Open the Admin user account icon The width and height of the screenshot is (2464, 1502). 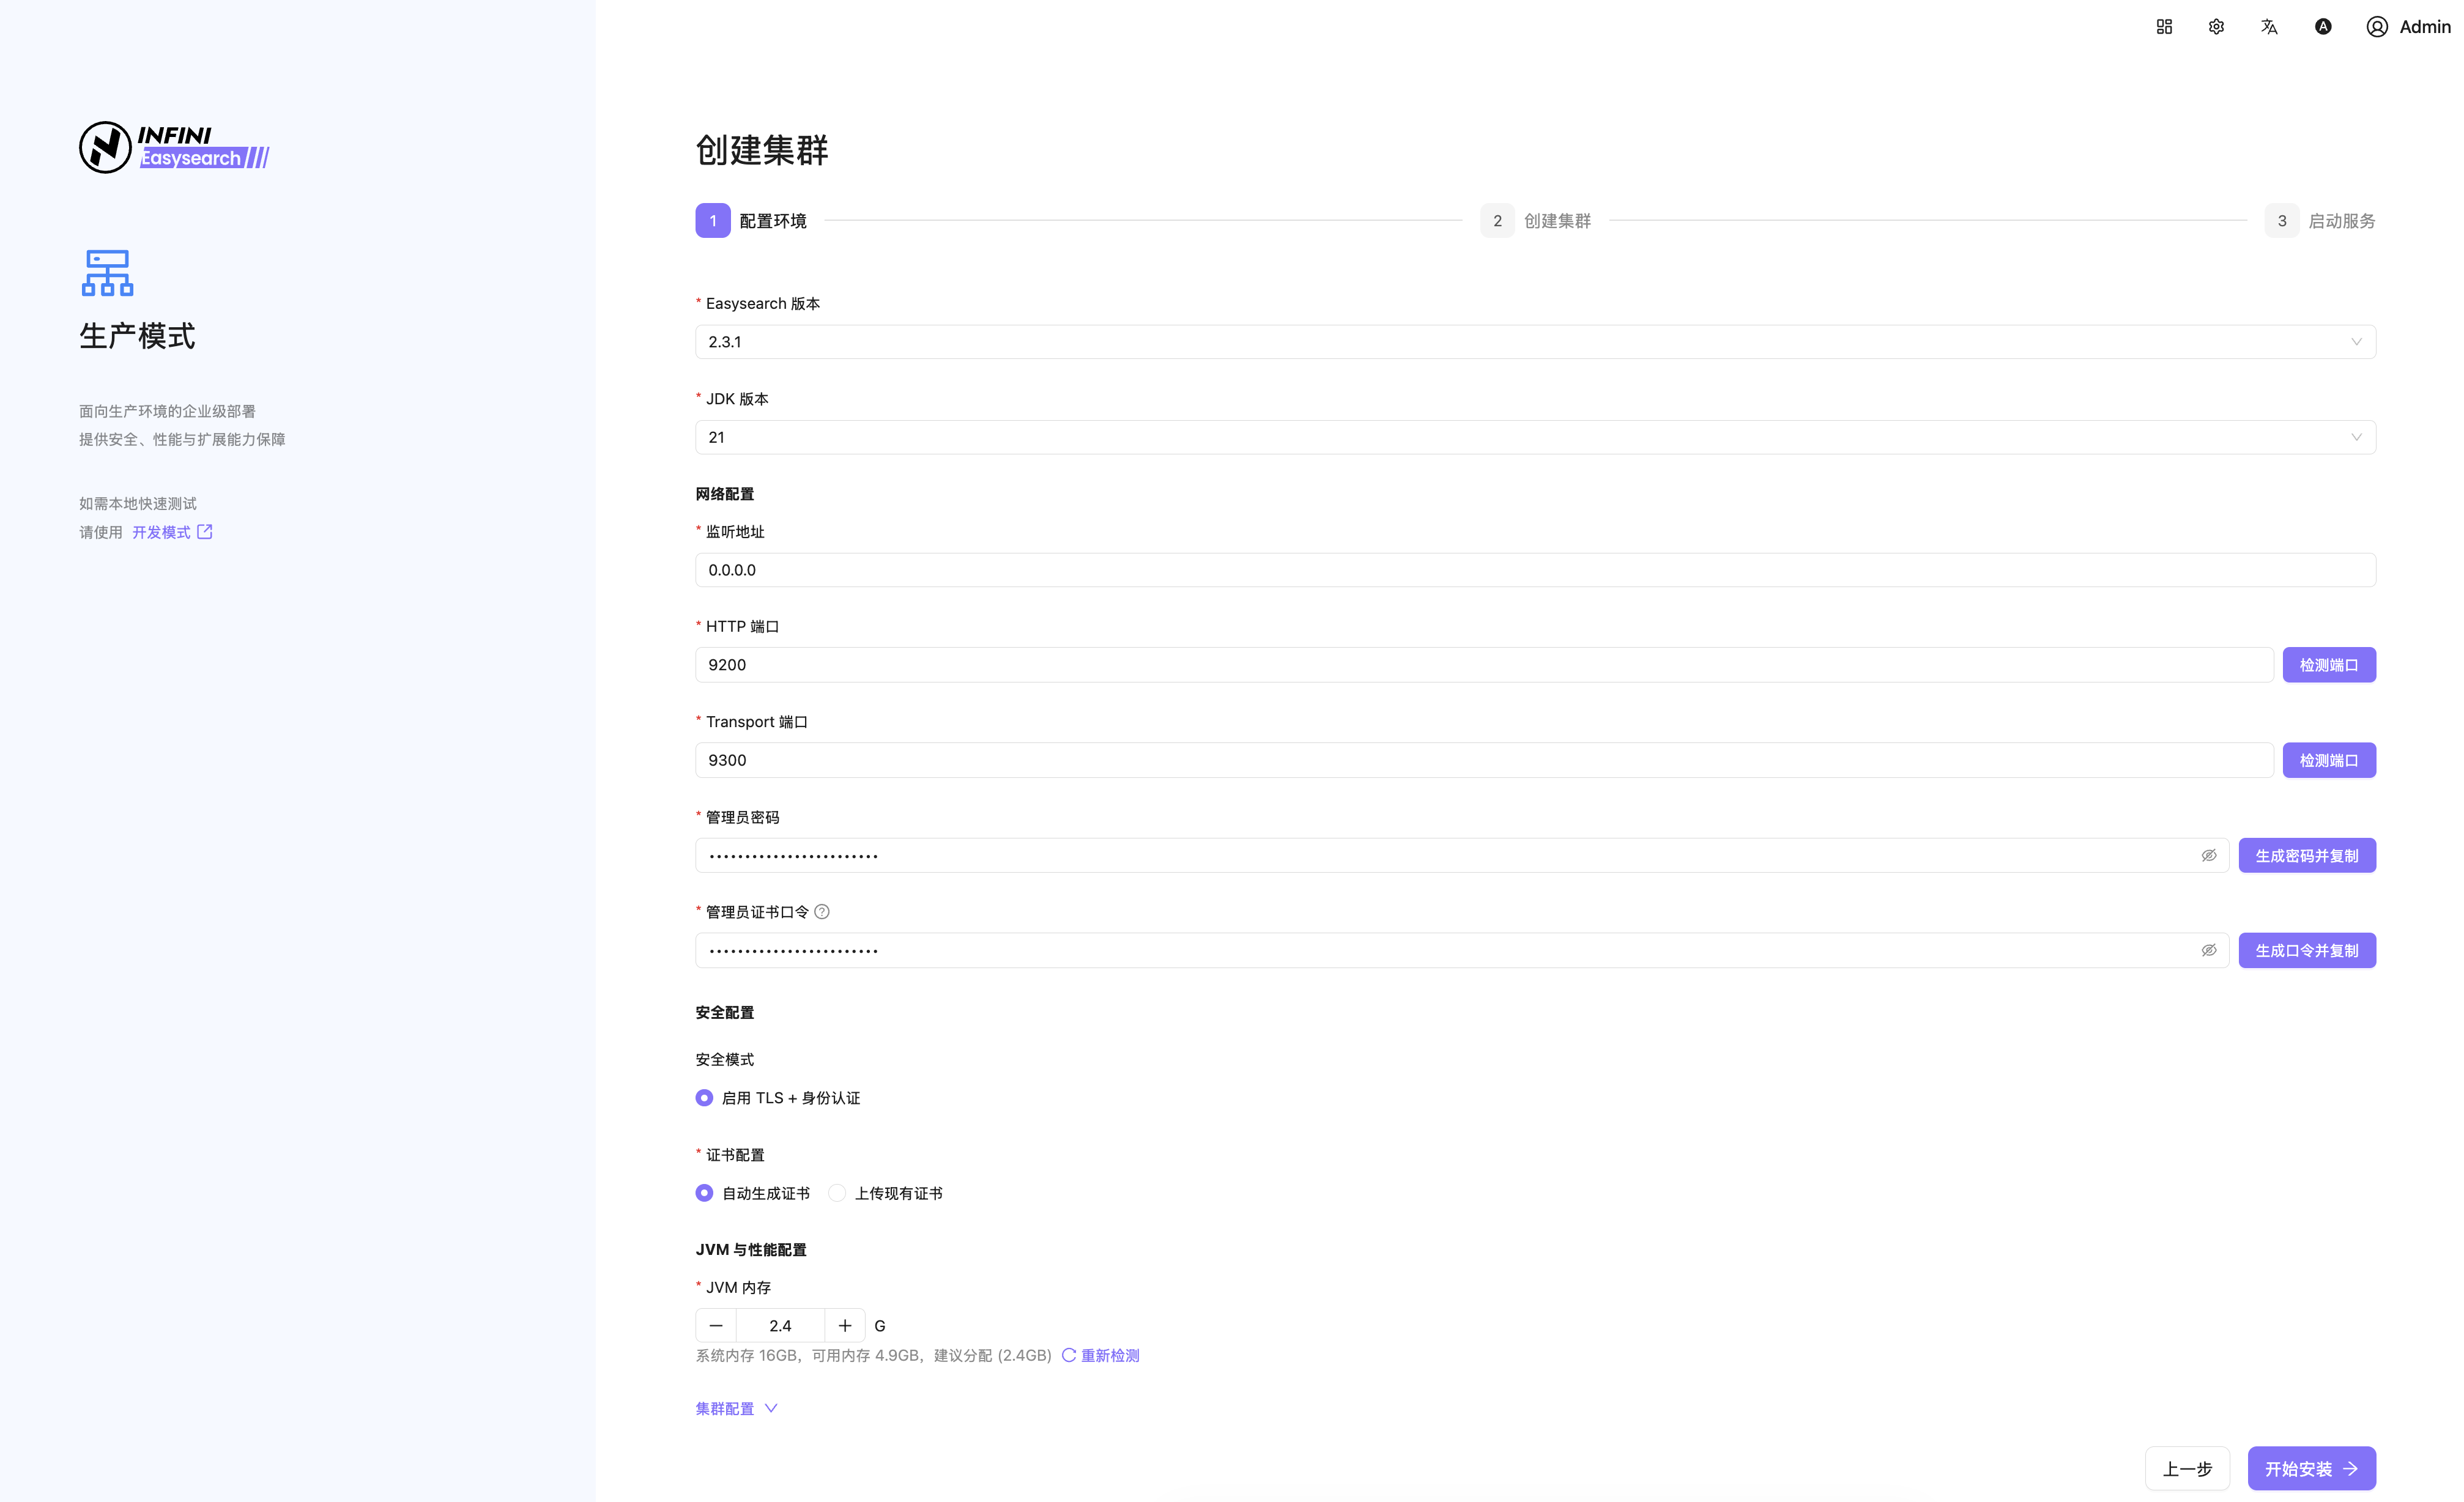coord(2377,27)
